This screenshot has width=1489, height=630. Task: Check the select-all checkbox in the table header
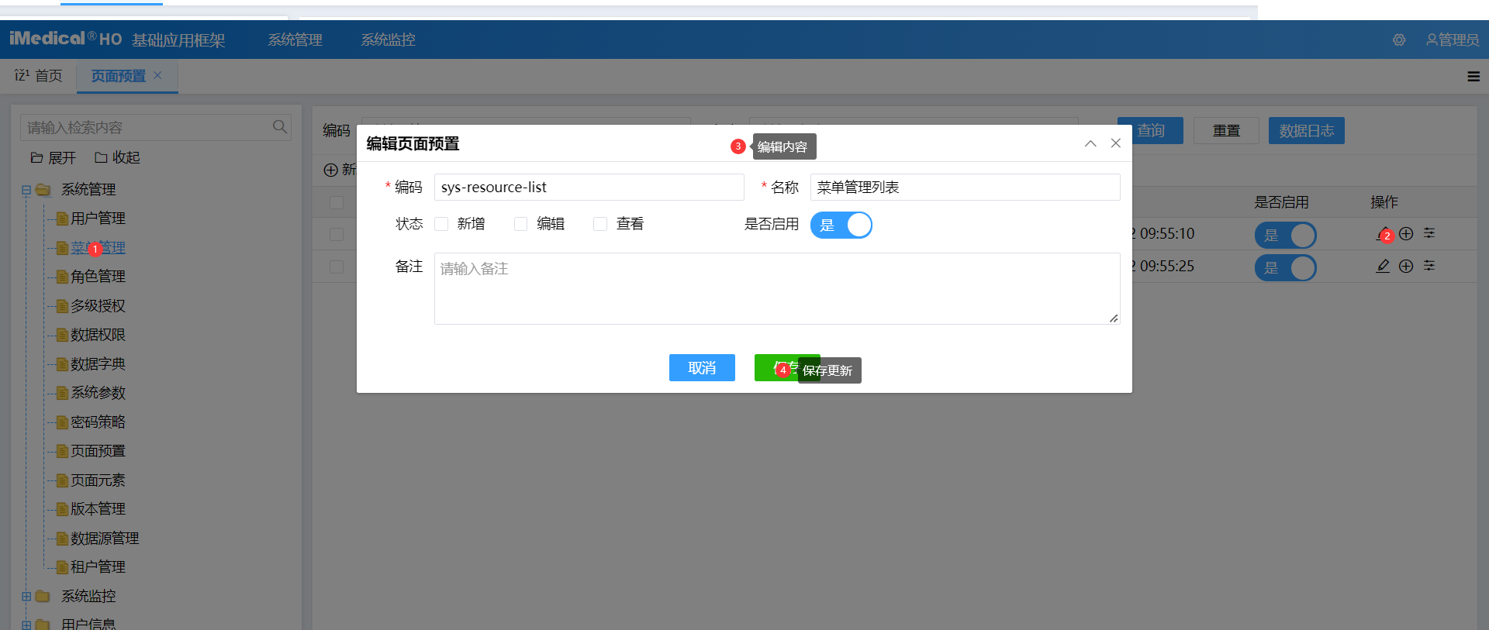[x=337, y=202]
